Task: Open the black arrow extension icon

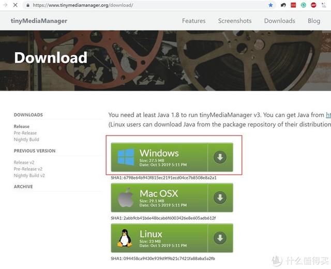Action: (x=283, y=5)
